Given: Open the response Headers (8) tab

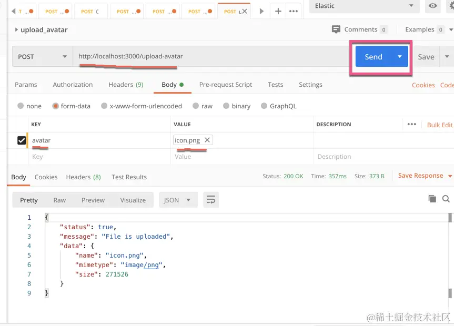Looking at the screenshot, I should coord(84,177).
